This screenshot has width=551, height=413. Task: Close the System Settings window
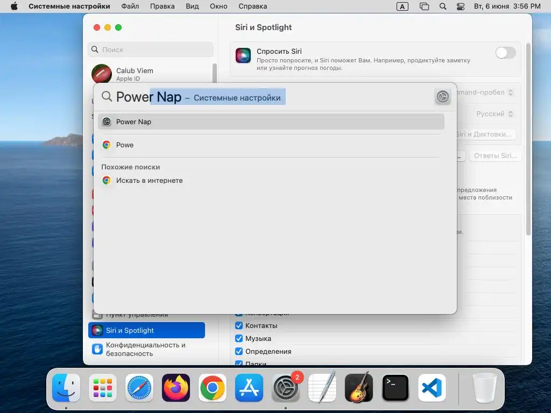pos(97,27)
